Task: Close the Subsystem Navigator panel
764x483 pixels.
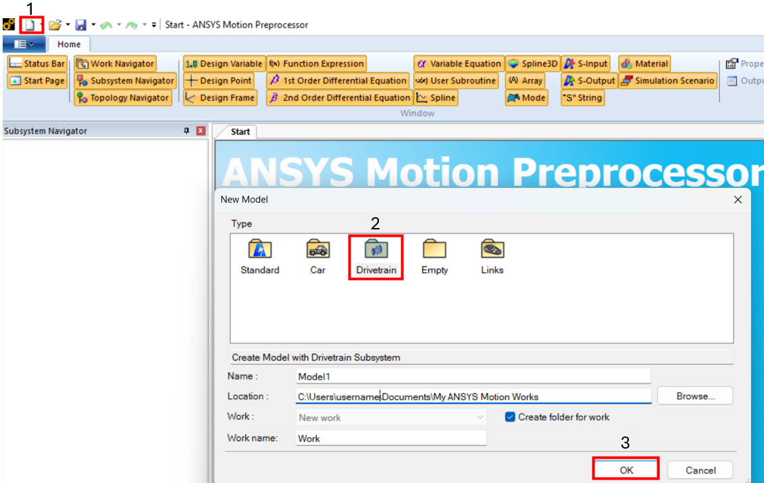Action: tap(201, 131)
